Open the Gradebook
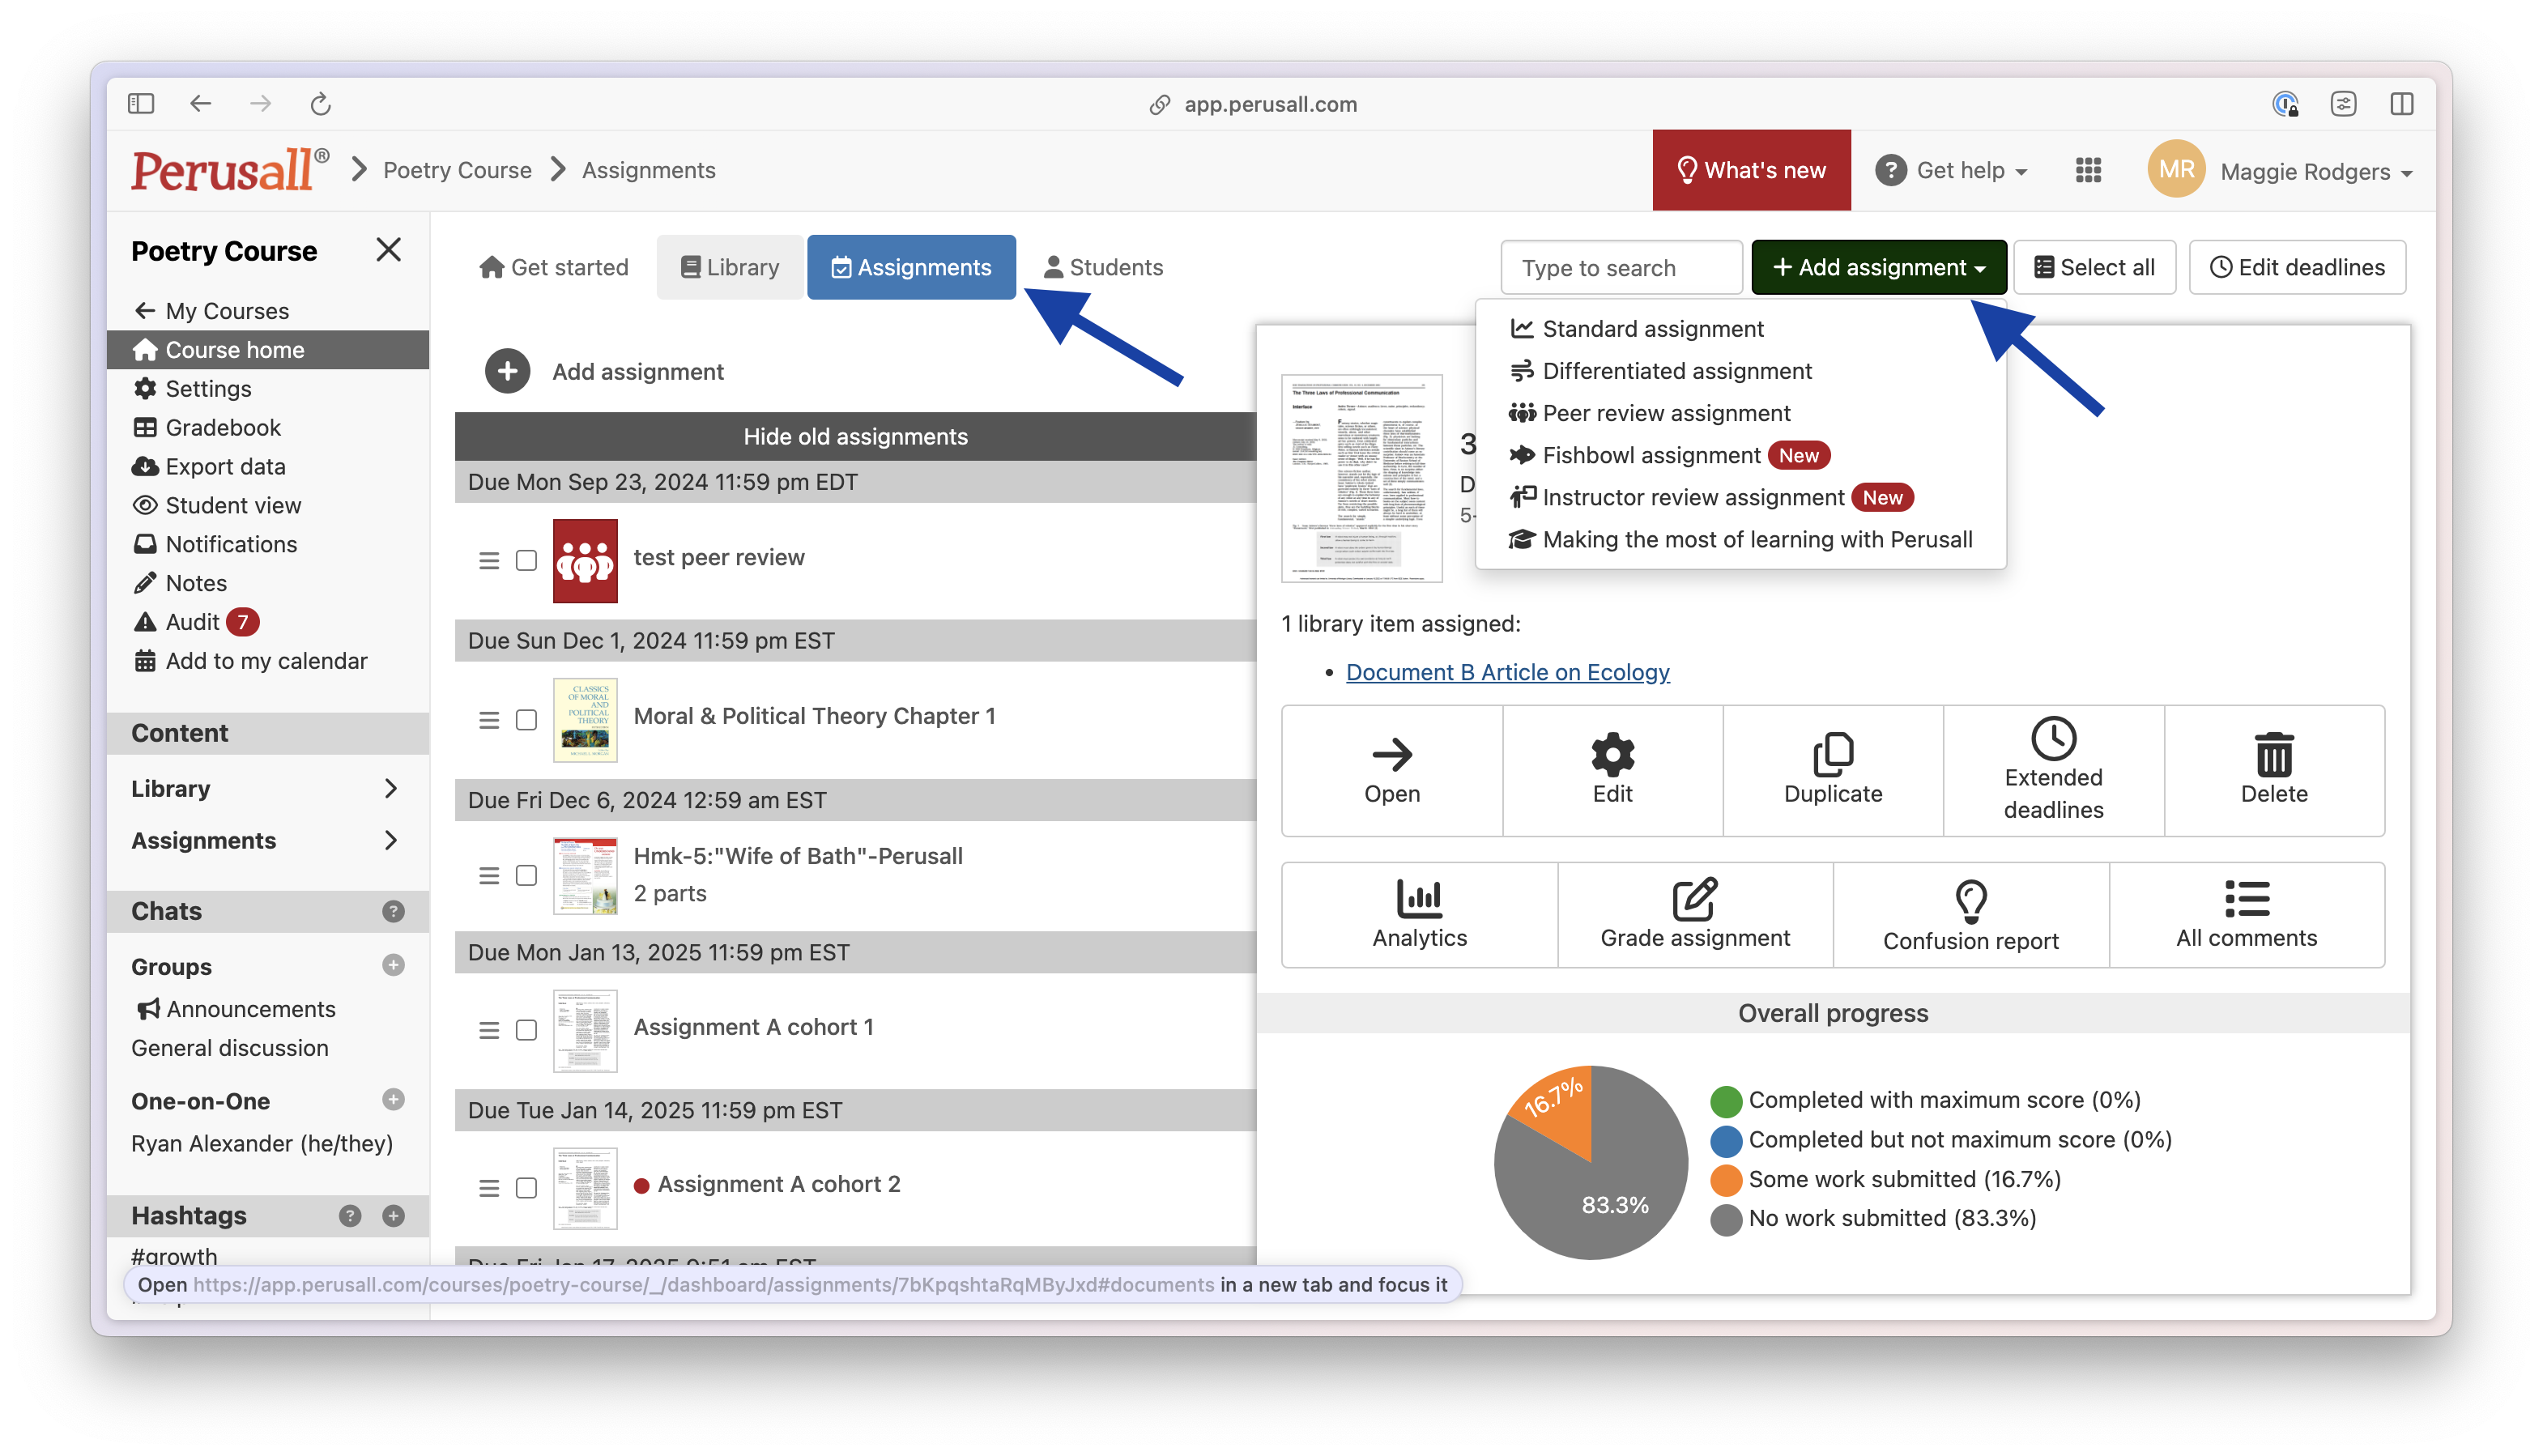Image resolution: width=2543 pixels, height=1456 pixels. tap(223, 427)
